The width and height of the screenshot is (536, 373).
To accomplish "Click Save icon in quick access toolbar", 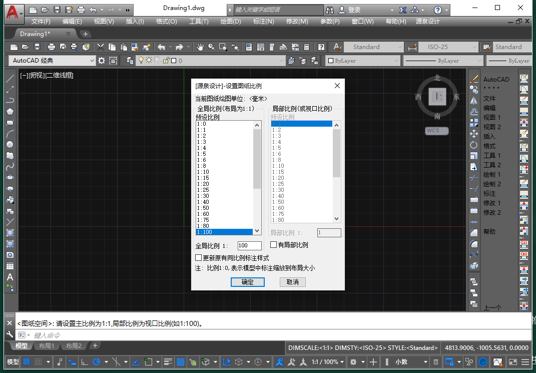I will (x=57, y=10).
